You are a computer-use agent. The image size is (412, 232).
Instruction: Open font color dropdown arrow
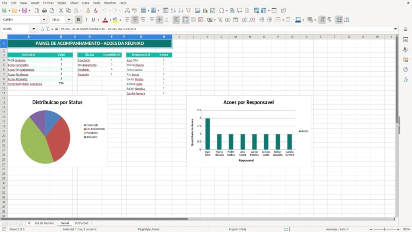click(110, 20)
